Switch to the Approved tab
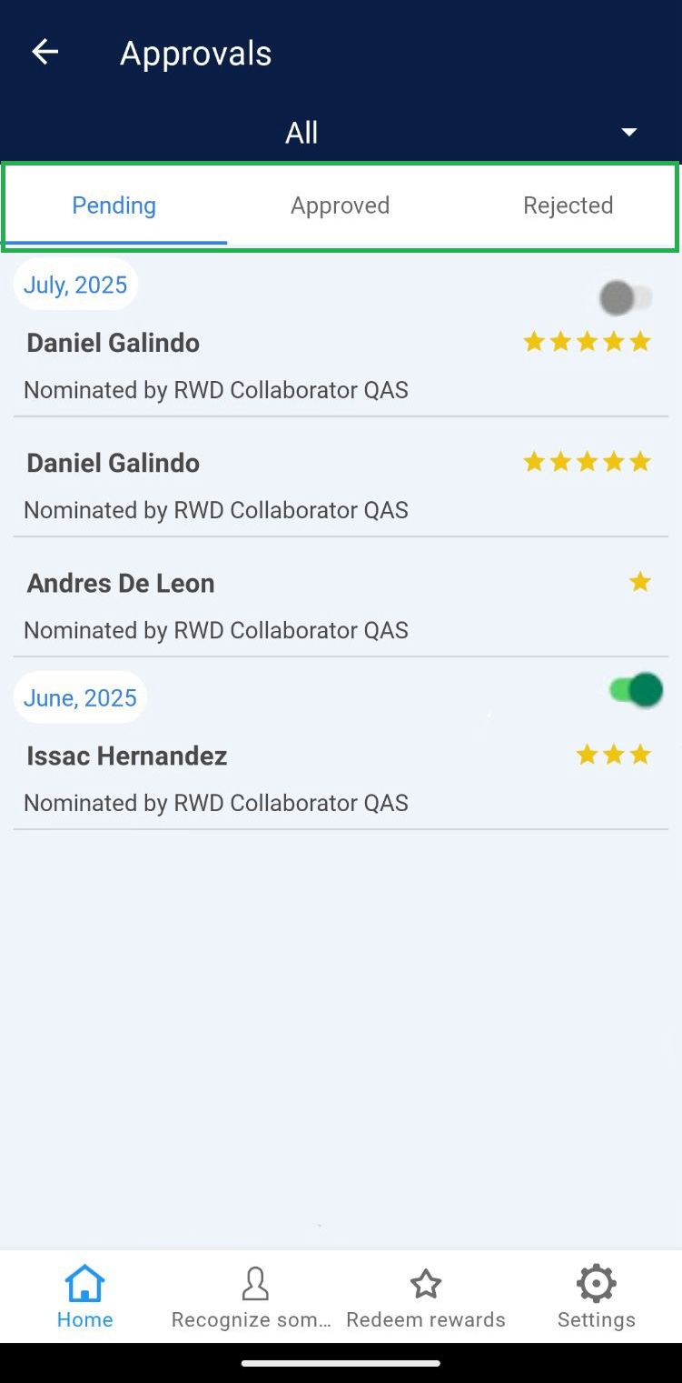The image size is (682, 1383). coord(341,205)
